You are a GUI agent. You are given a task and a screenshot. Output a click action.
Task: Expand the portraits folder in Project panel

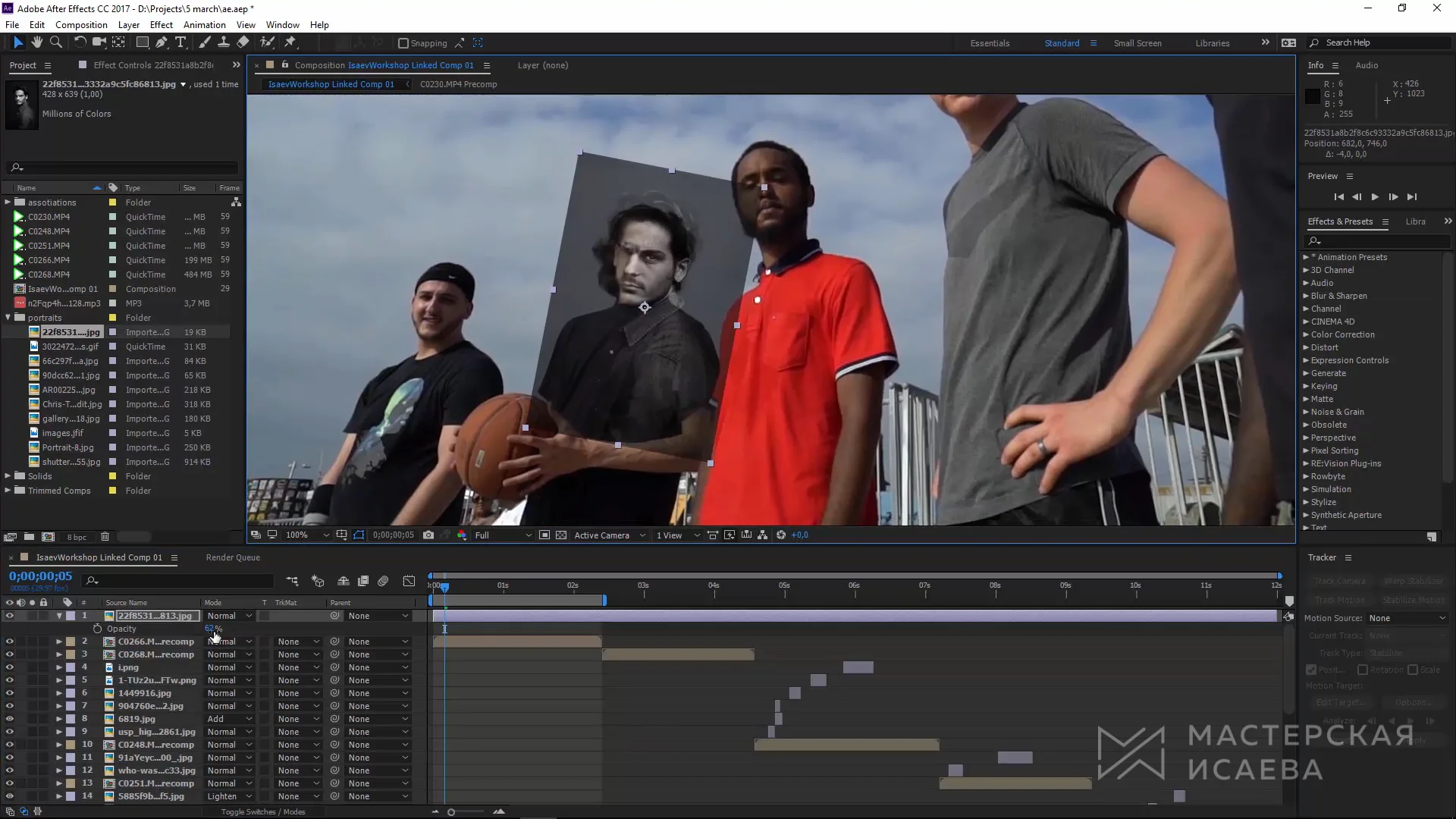[x=8, y=317]
